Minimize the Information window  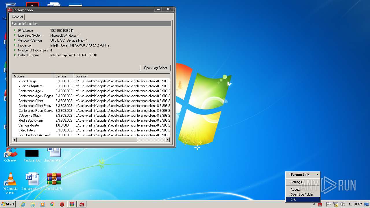coord(158,10)
